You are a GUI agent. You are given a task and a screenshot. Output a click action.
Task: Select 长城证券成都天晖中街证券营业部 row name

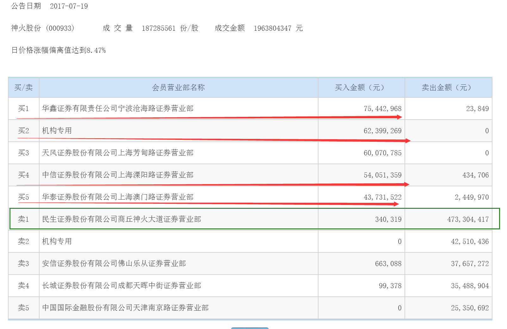[x=121, y=286]
